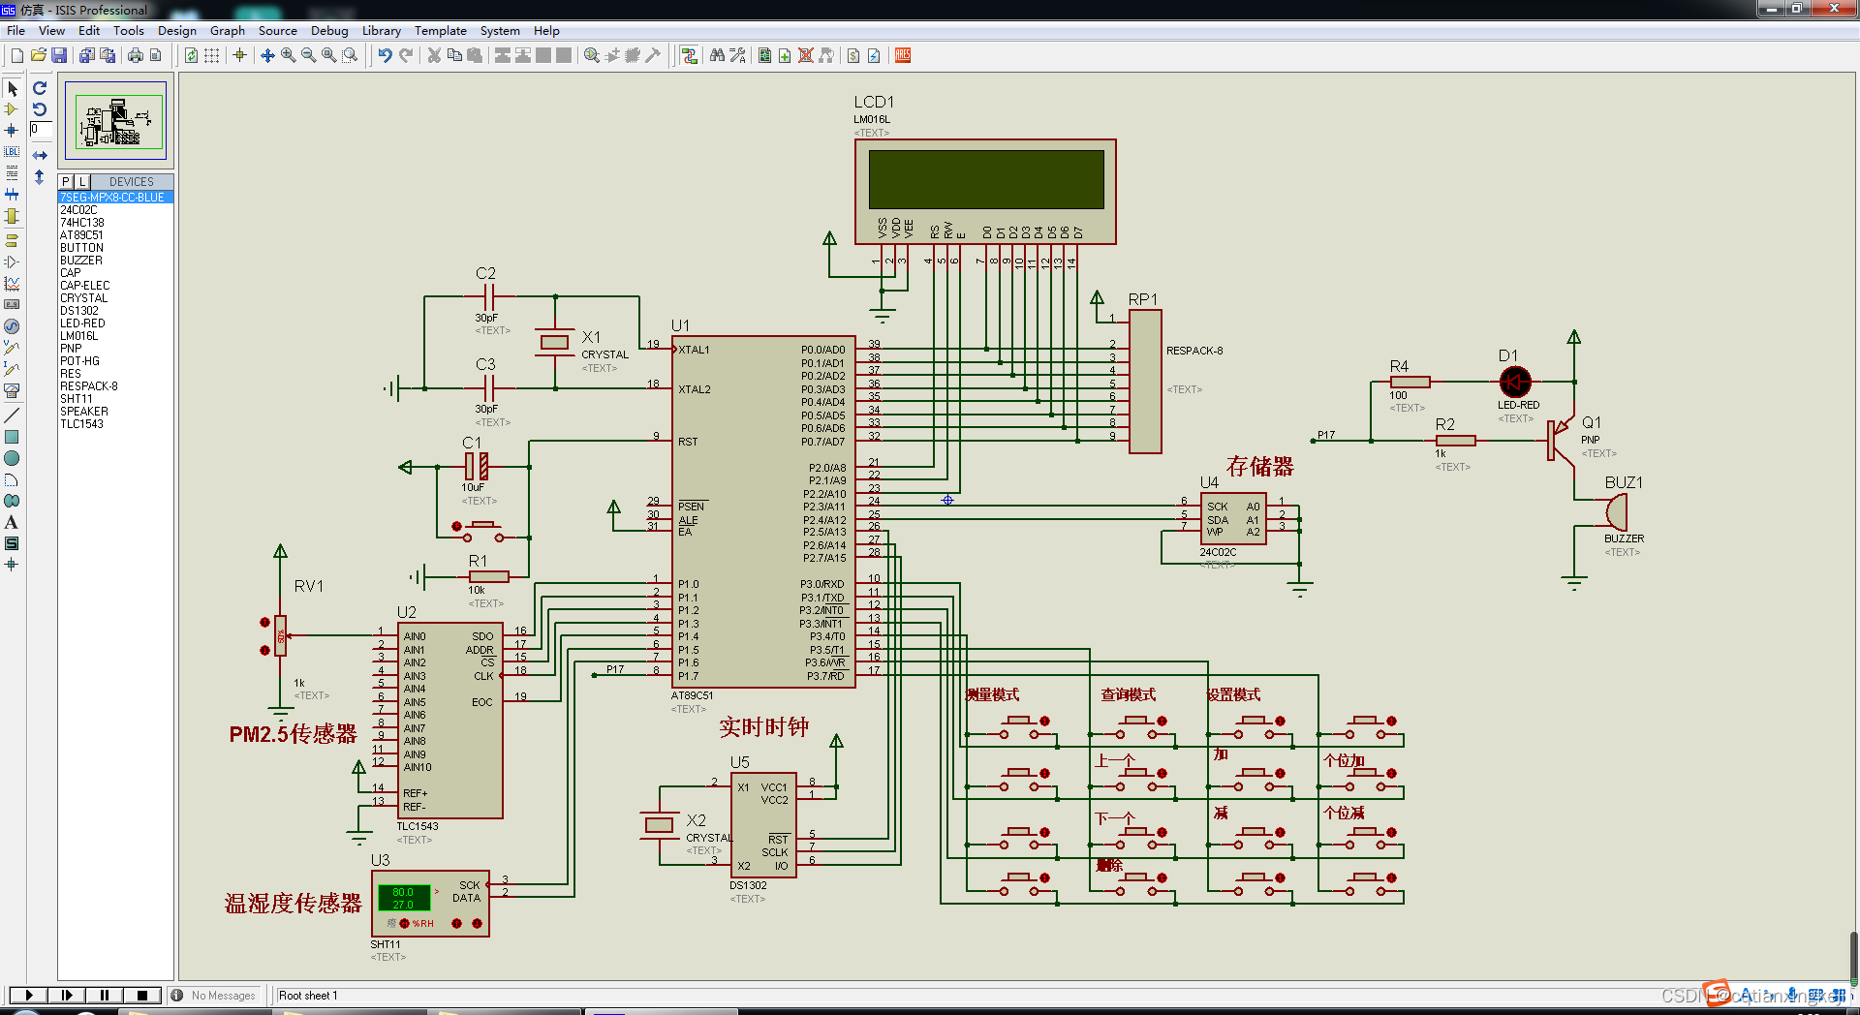The image size is (1860, 1015).
Task: Select the 2D text A tool
Action: pyautogui.click(x=12, y=522)
